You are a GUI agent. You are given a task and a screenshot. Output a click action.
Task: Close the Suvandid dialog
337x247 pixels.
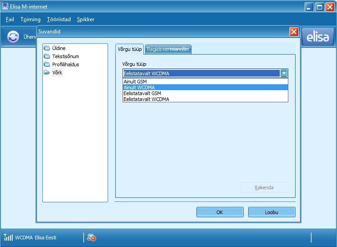294,32
